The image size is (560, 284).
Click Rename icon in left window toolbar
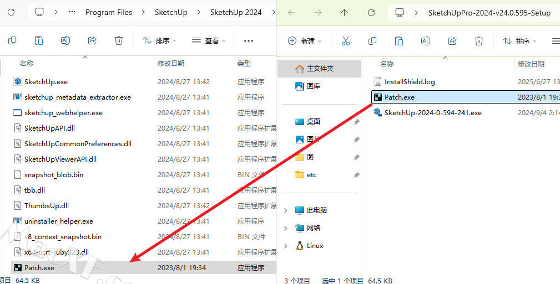click(x=65, y=40)
